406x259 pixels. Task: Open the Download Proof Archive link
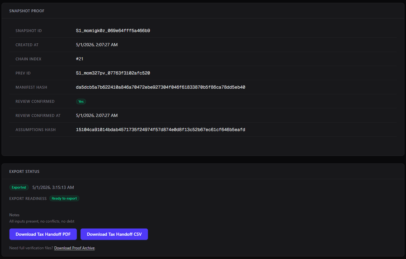pyautogui.click(x=74, y=248)
